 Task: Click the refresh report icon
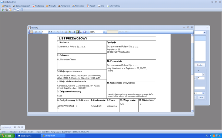point(70,32)
